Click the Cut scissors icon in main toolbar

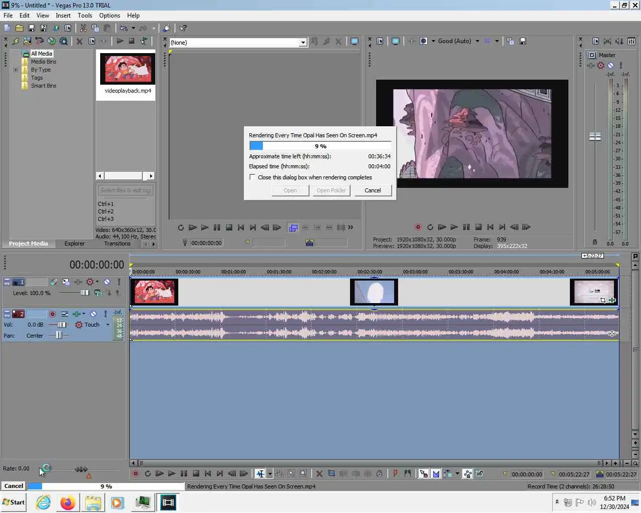(x=83, y=28)
